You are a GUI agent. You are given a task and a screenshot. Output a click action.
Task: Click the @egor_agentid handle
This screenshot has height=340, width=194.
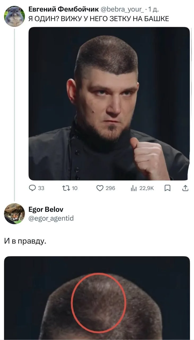point(51,218)
